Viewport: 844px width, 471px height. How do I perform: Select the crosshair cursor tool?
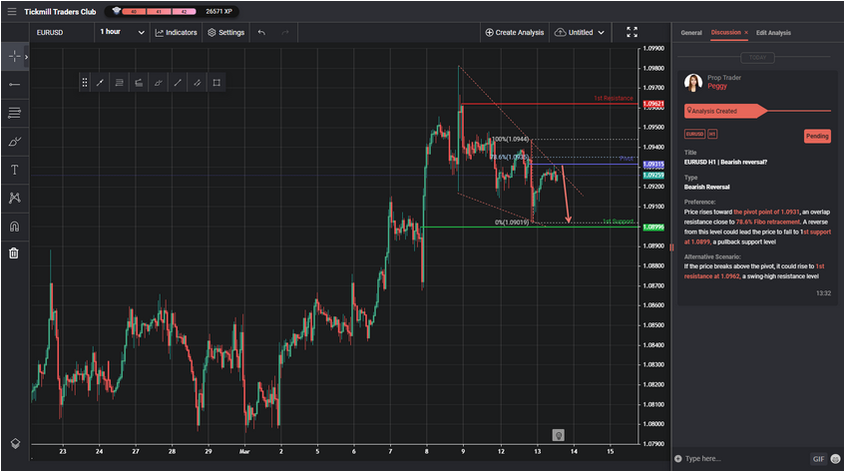point(14,56)
